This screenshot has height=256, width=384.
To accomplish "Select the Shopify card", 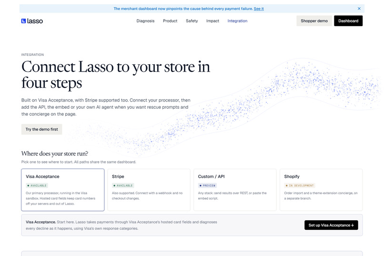I will [321, 190].
